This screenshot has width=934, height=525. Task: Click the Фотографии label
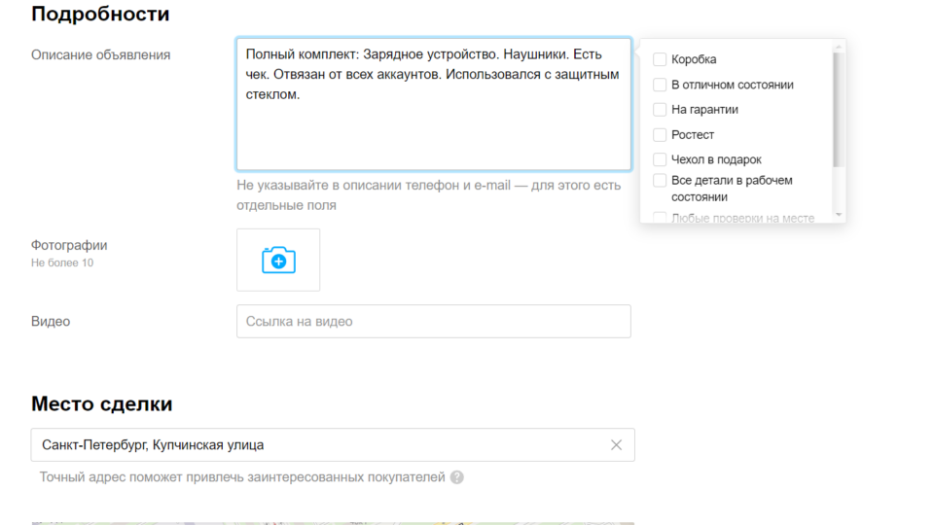coord(69,245)
